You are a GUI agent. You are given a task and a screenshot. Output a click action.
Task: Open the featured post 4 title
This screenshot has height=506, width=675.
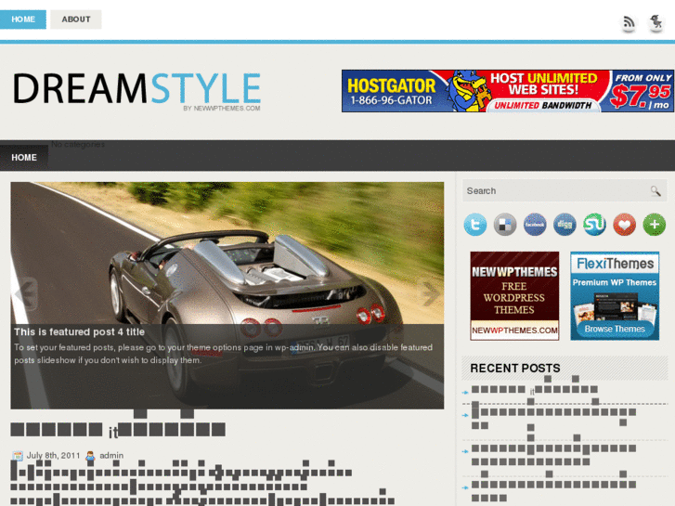pos(79,332)
